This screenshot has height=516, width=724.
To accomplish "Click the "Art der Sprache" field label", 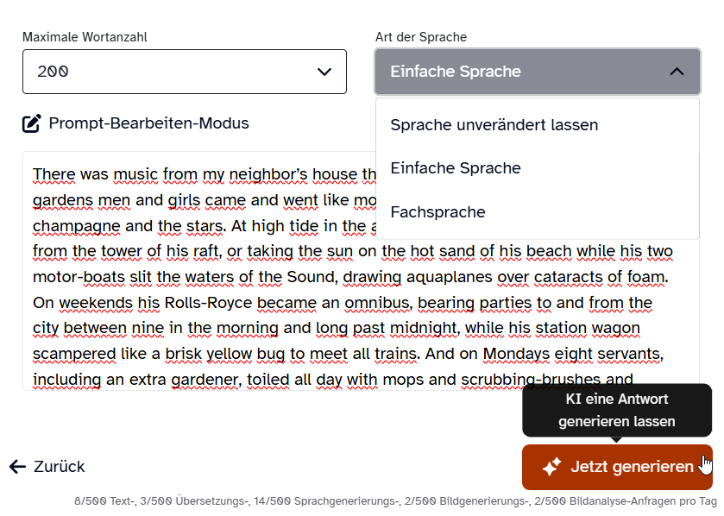I will point(420,37).
